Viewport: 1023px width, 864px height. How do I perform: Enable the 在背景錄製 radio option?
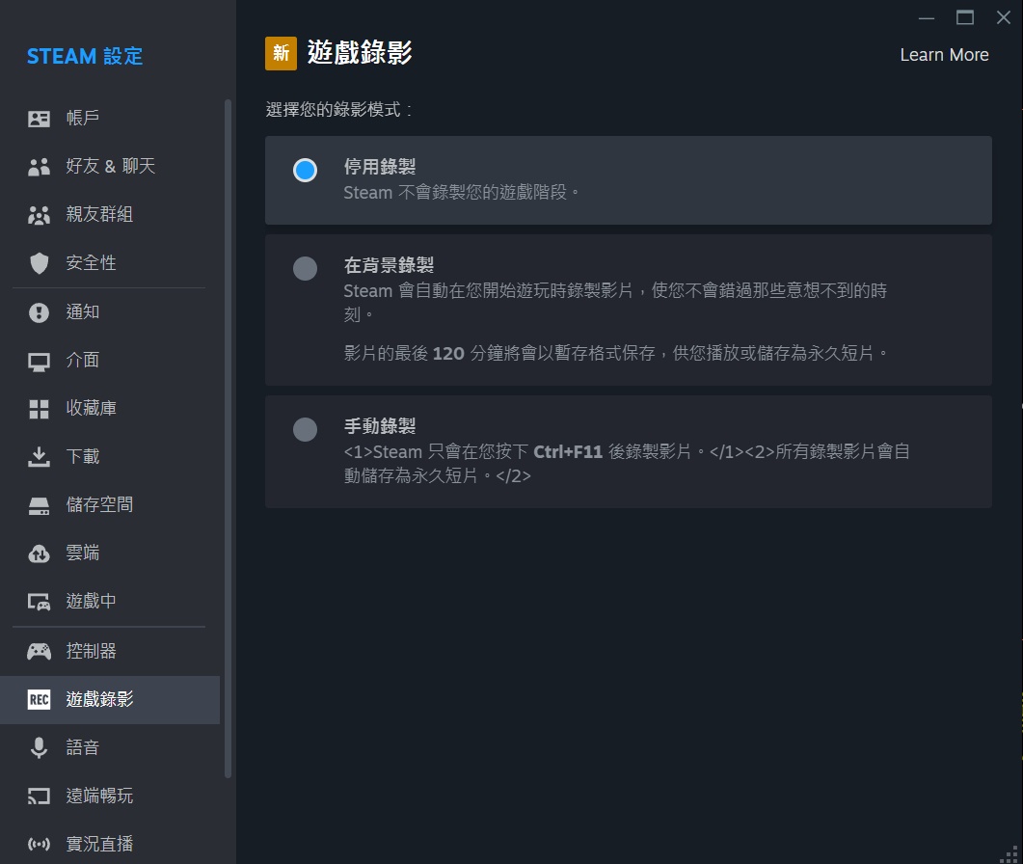(305, 269)
